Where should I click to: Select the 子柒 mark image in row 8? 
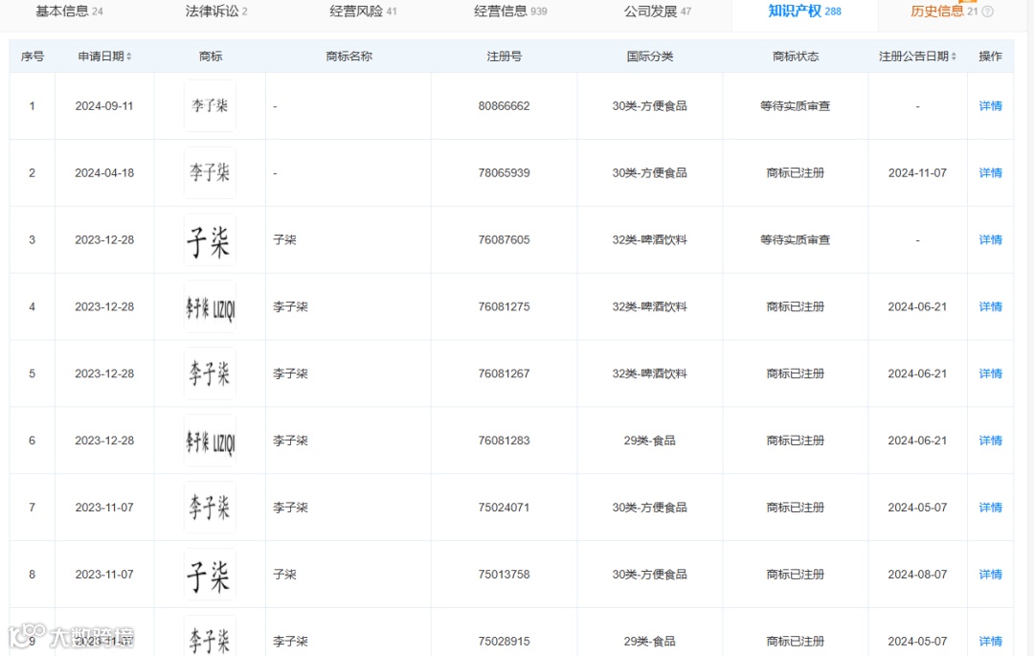[x=209, y=574]
